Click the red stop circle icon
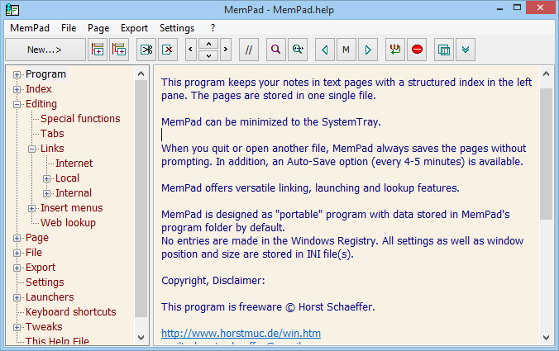Image resolution: width=559 pixels, height=351 pixels. [x=418, y=50]
